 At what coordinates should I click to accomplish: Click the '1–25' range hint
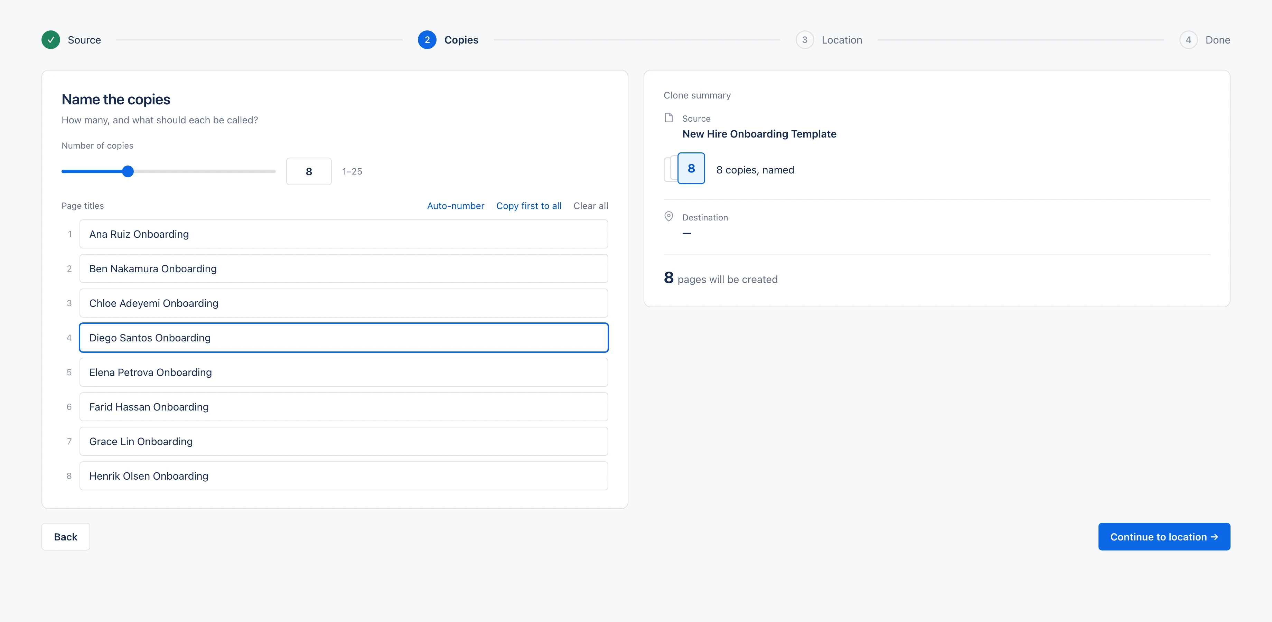coord(352,171)
